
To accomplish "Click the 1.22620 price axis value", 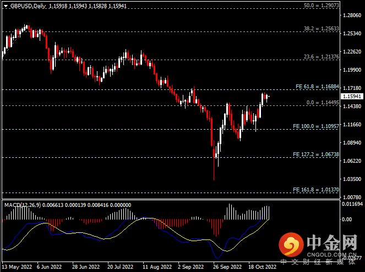I will pos(352,52).
